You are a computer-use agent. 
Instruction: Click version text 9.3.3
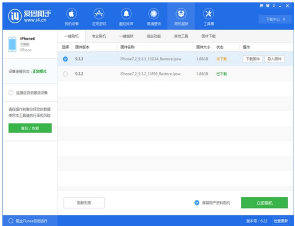pos(79,59)
